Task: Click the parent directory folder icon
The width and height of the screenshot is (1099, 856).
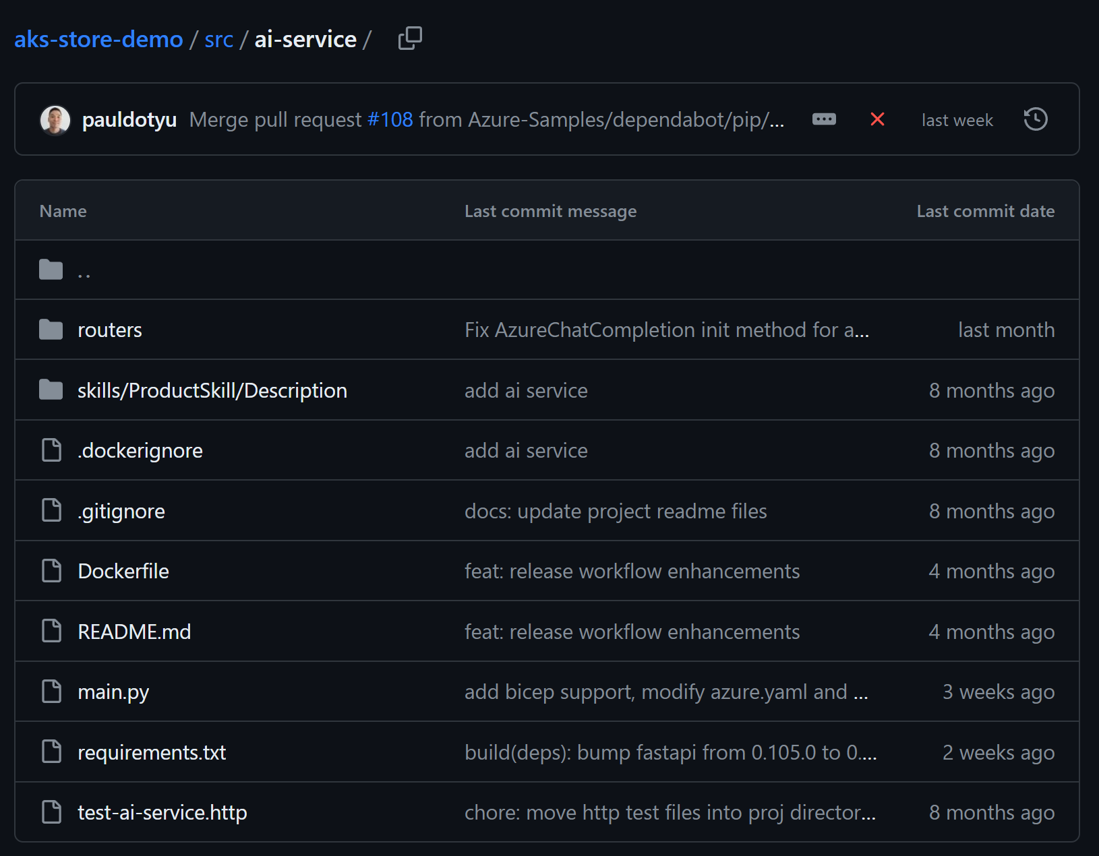Action: pos(51,270)
